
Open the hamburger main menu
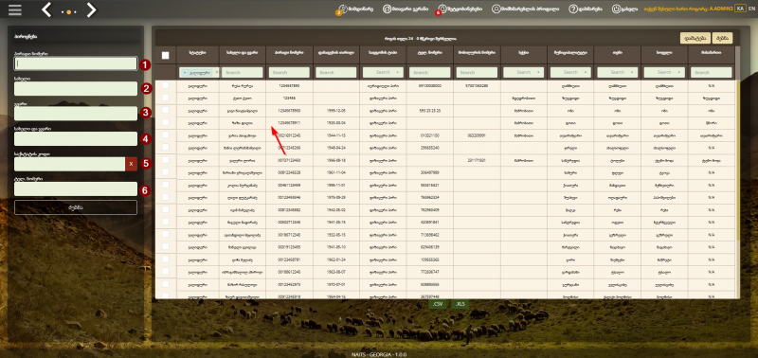[15, 9]
